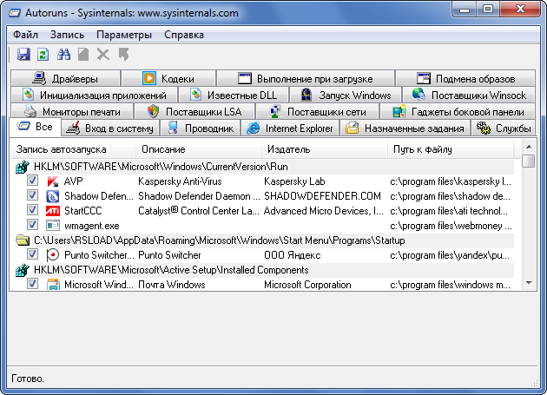Click the Refresh toolbar icon
The height and width of the screenshot is (395, 547).
[x=43, y=55]
